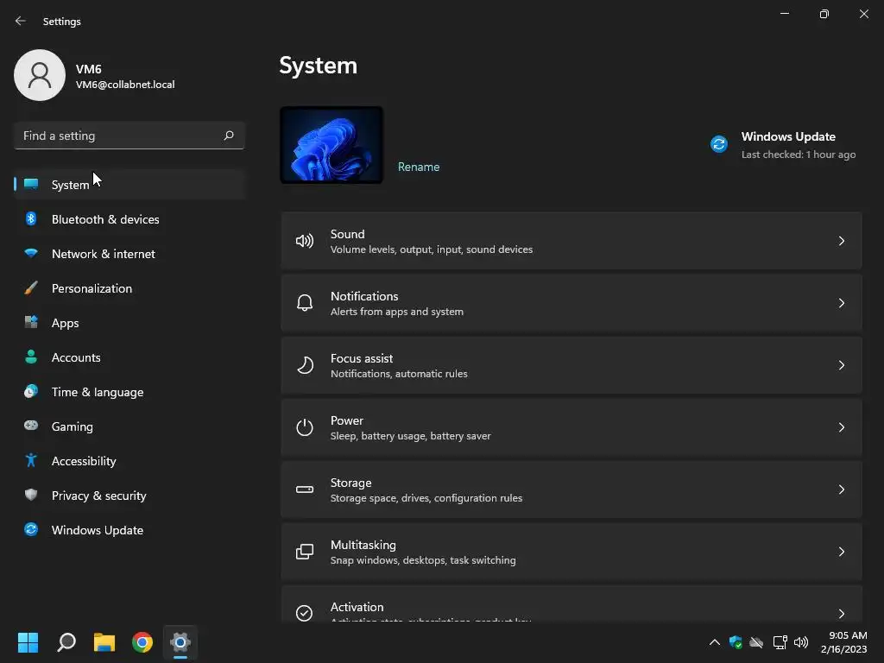Go to Bluetooth & devices
884x663 pixels.
(129, 219)
